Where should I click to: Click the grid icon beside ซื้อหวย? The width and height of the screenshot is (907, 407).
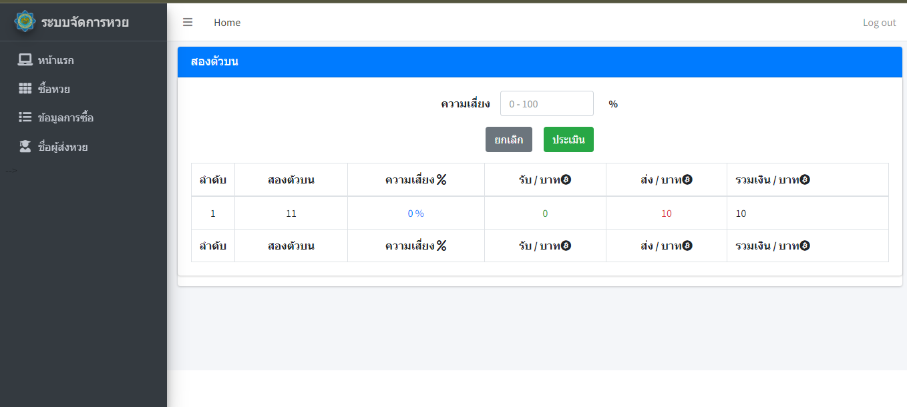point(25,89)
